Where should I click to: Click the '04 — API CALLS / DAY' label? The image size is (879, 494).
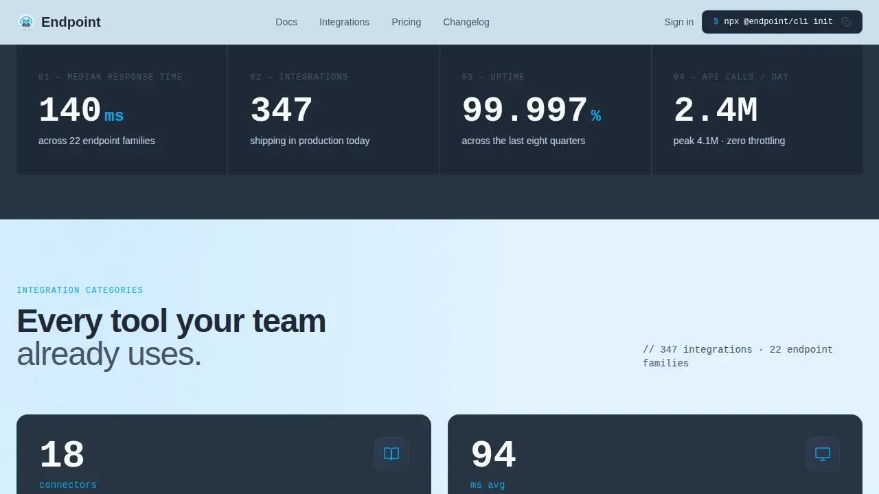point(731,77)
